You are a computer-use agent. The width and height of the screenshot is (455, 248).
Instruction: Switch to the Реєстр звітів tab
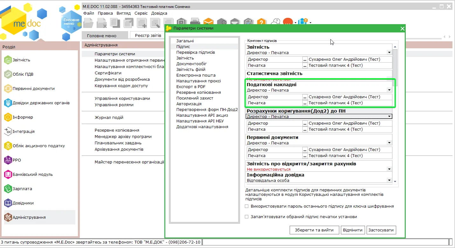click(x=148, y=35)
